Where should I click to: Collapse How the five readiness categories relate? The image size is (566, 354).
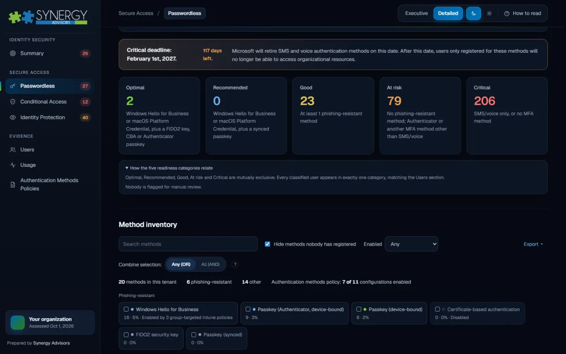click(169, 168)
